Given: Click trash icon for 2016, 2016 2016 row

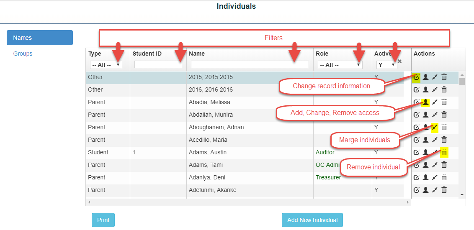Looking at the screenshot, I should click(444, 89).
